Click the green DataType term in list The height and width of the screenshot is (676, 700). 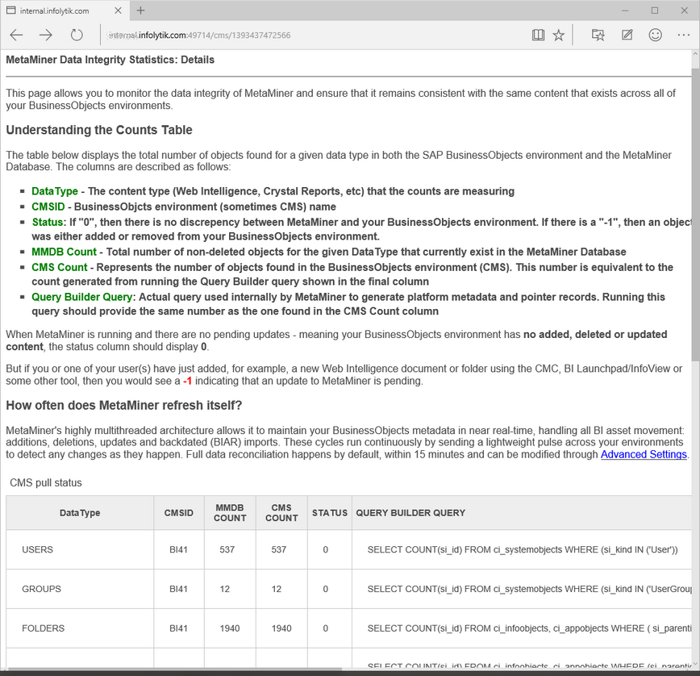55,191
